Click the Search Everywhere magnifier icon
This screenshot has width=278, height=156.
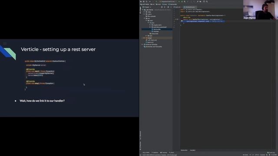coord(207,2)
